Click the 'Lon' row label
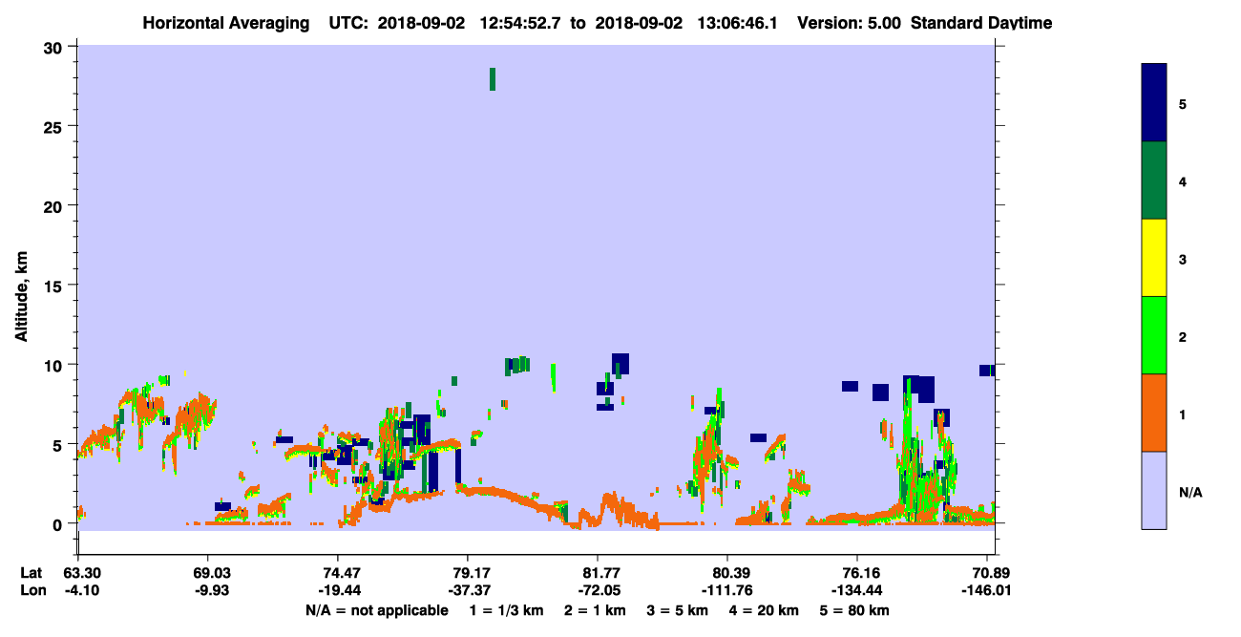This screenshot has width=1241, height=637. pos(32,590)
